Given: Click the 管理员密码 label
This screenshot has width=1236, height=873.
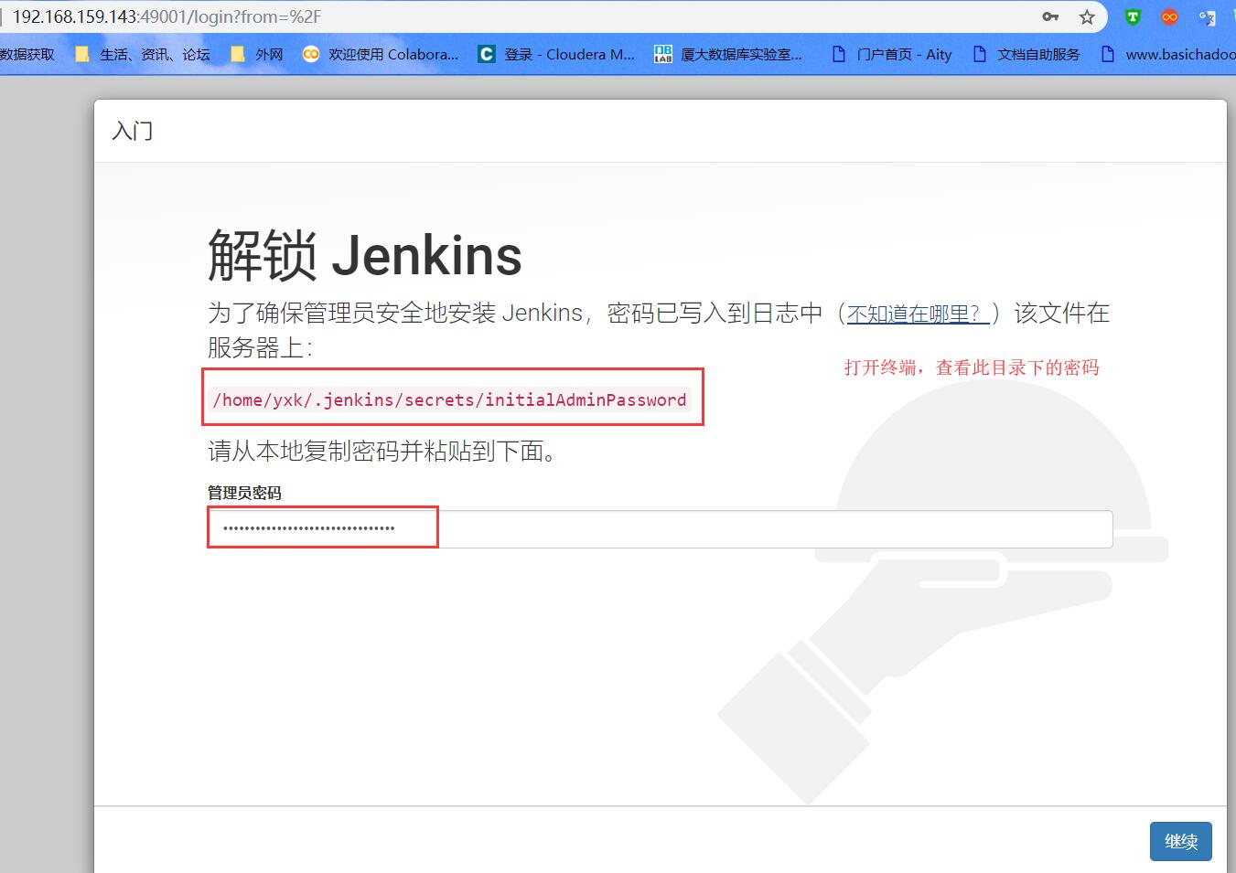Looking at the screenshot, I should tap(244, 493).
